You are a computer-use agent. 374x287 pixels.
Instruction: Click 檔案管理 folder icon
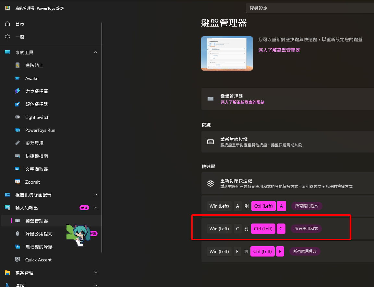[x=7, y=272]
